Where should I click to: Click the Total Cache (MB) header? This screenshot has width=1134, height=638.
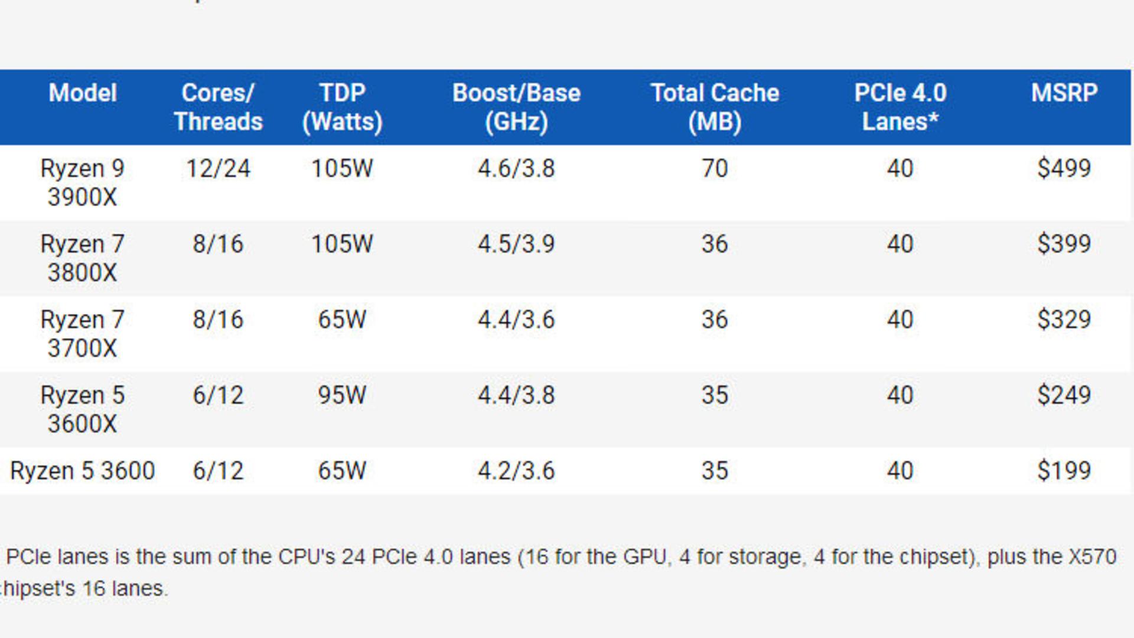point(715,108)
